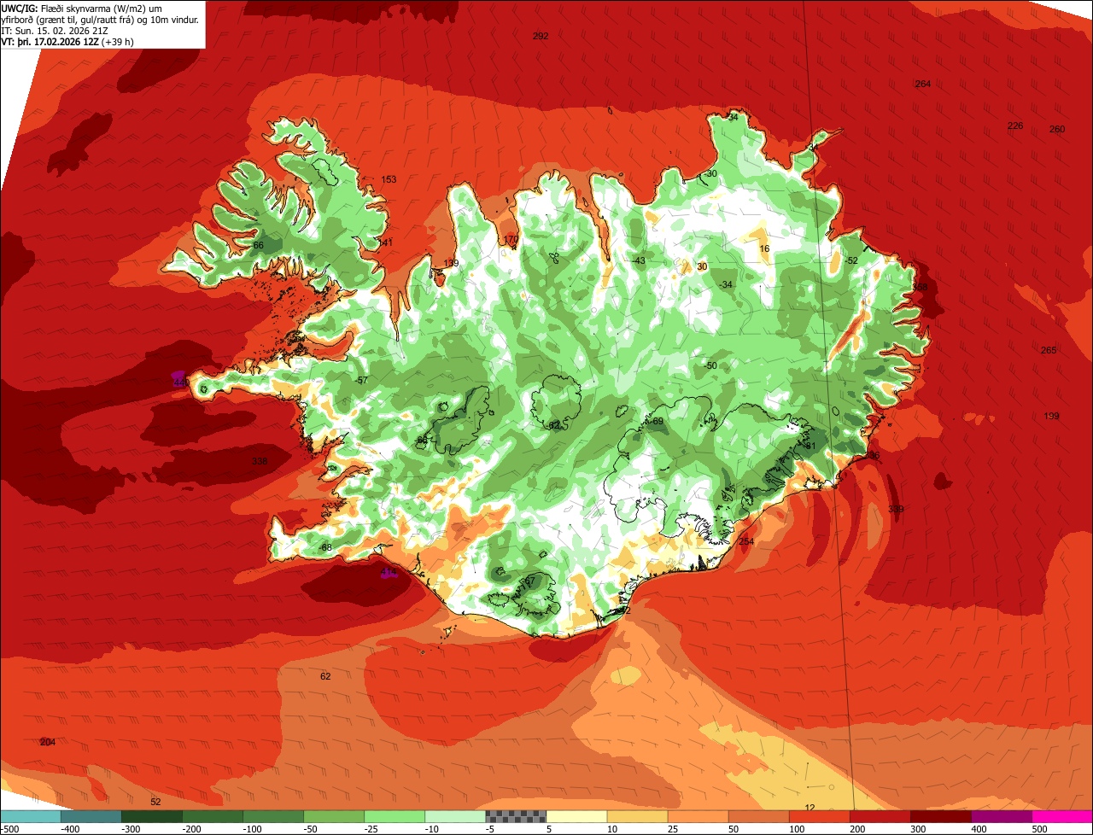Select the '199' value on the map
The height and width of the screenshot is (835, 1093).
[1051, 416]
